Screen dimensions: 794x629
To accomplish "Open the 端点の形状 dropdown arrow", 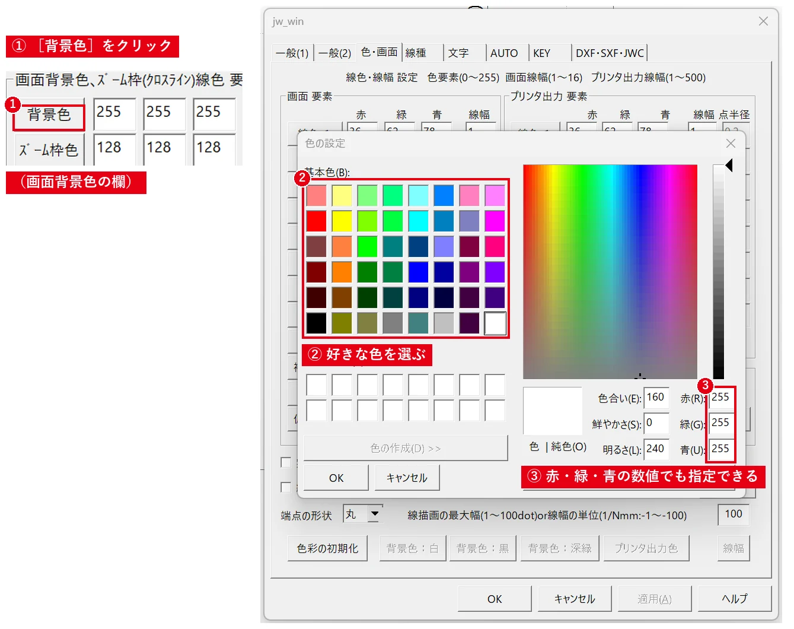I will (x=374, y=514).
